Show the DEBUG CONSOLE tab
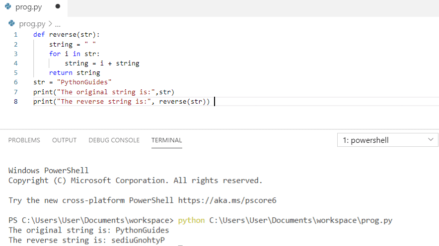Viewport: 439px width, 246px height. 114,140
